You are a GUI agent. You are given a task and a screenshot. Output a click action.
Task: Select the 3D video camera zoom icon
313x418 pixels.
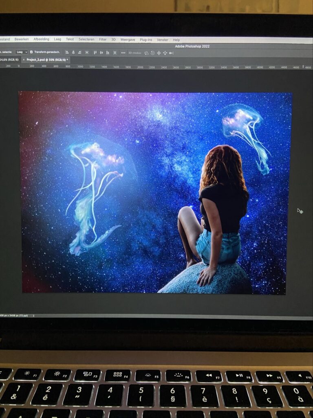tap(171, 53)
